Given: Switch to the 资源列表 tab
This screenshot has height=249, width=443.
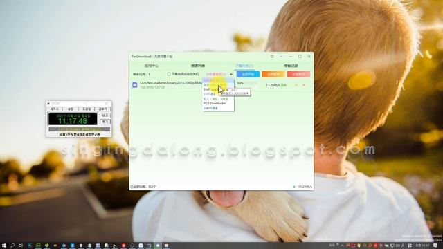Looking at the screenshot, I should point(198,66).
